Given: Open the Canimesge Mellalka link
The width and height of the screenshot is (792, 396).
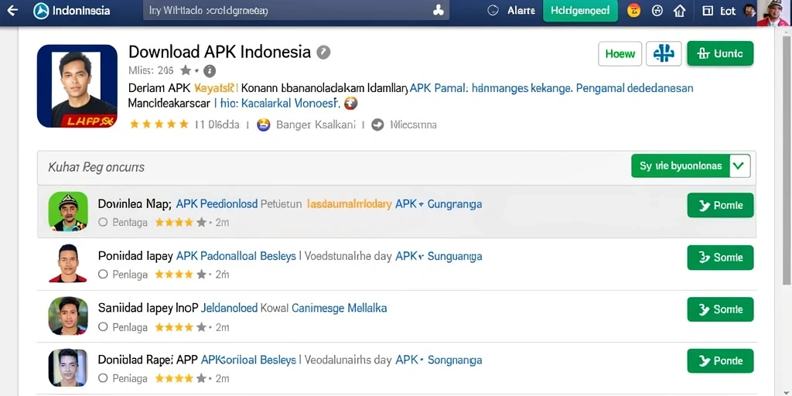Looking at the screenshot, I should point(340,308).
